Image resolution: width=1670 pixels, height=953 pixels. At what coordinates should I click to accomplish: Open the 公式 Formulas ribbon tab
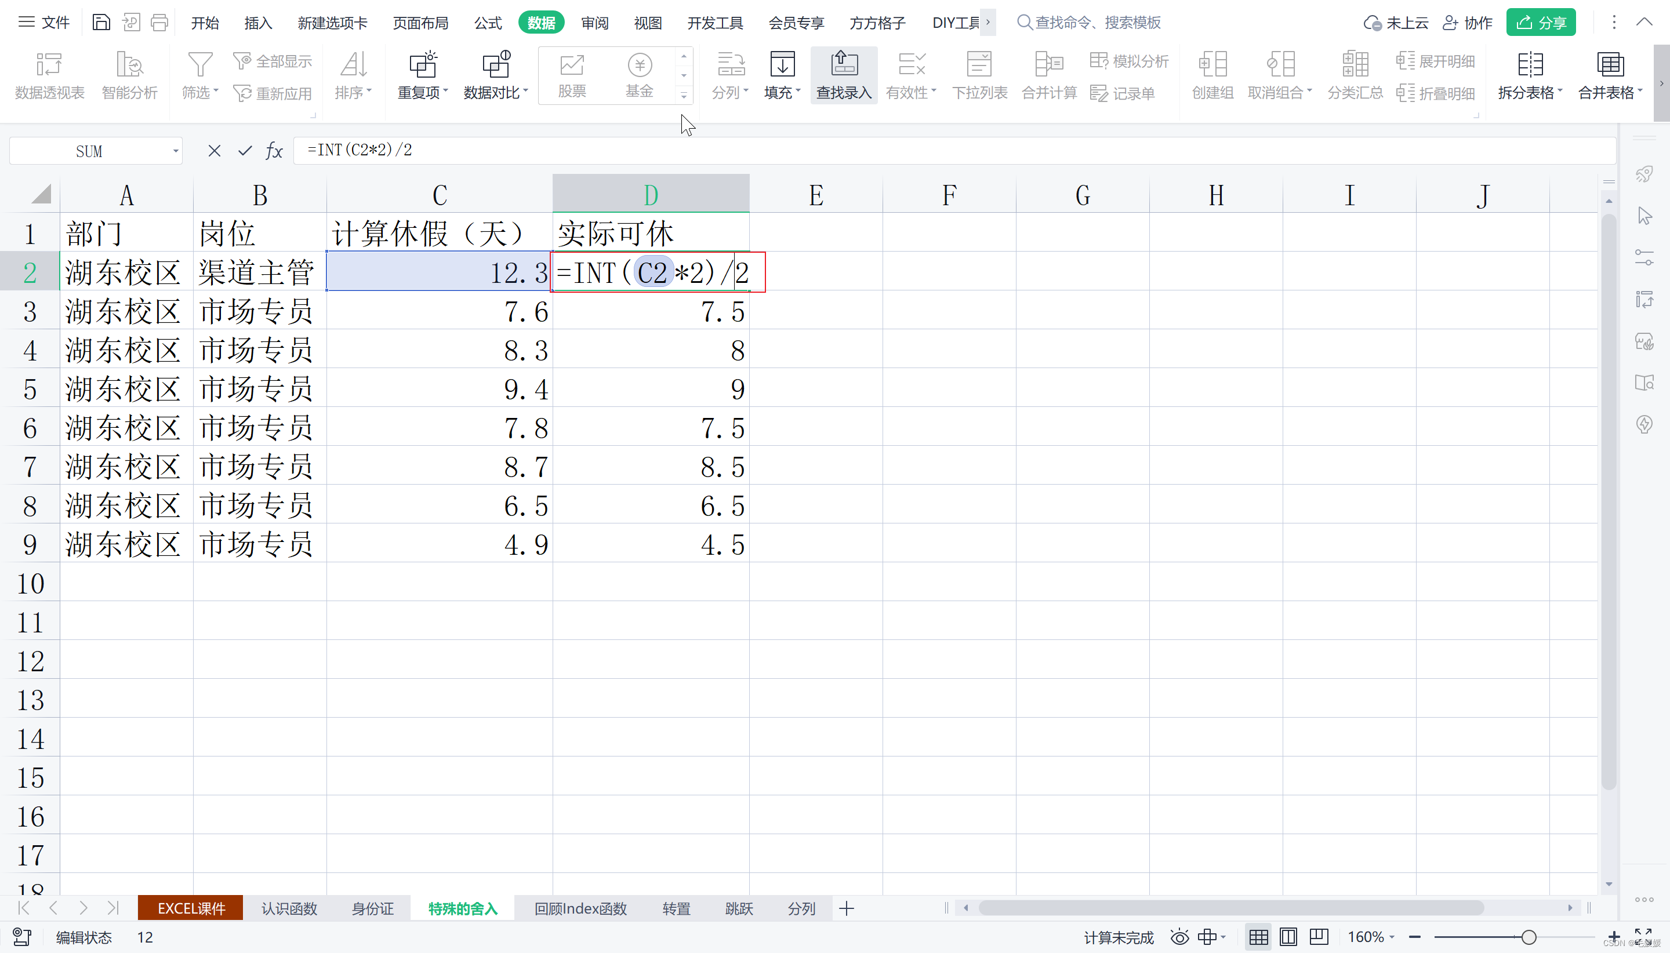pyautogui.click(x=488, y=23)
